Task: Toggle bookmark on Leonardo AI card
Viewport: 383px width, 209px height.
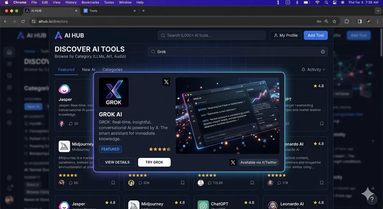Action: pyautogui.click(x=322, y=183)
